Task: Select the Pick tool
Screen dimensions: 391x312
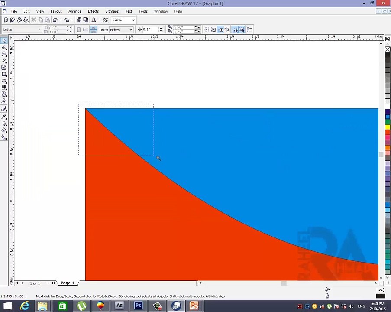Action: click(x=4, y=41)
